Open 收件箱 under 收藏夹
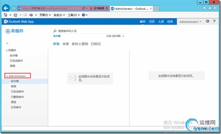 [x=14, y=56]
